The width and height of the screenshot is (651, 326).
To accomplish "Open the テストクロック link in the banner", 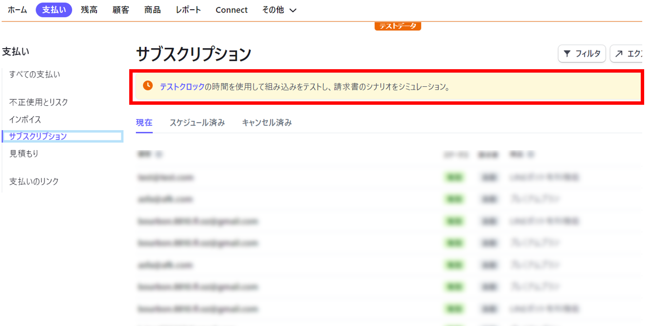I will point(178,87).
